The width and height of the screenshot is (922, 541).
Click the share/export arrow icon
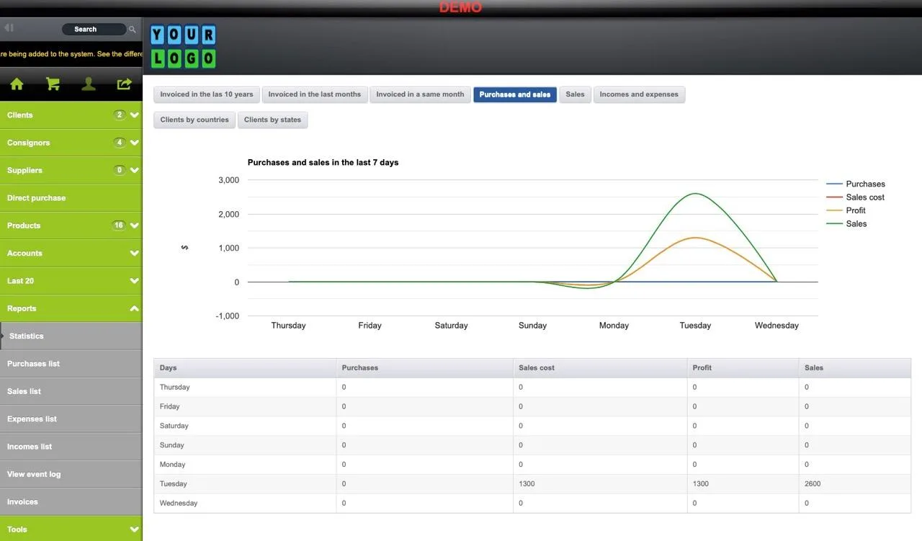(125, 84)
